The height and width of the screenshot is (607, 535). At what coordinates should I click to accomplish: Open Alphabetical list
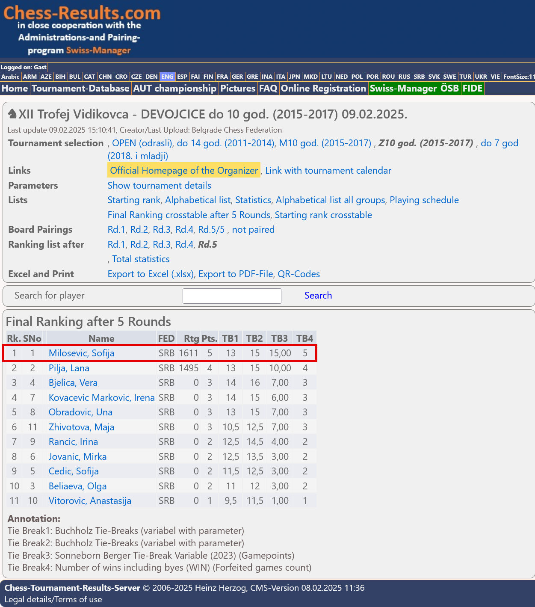pyautogui.click(x=198, y=200)
